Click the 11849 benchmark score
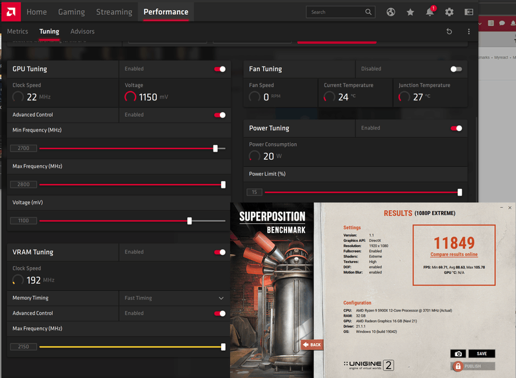516x378 pixels. click(454, 243)
